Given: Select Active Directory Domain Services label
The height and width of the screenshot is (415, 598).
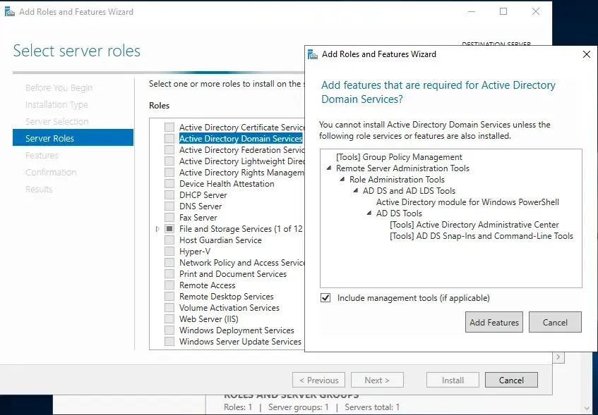Looking at the screenshot, I should 241,138.
